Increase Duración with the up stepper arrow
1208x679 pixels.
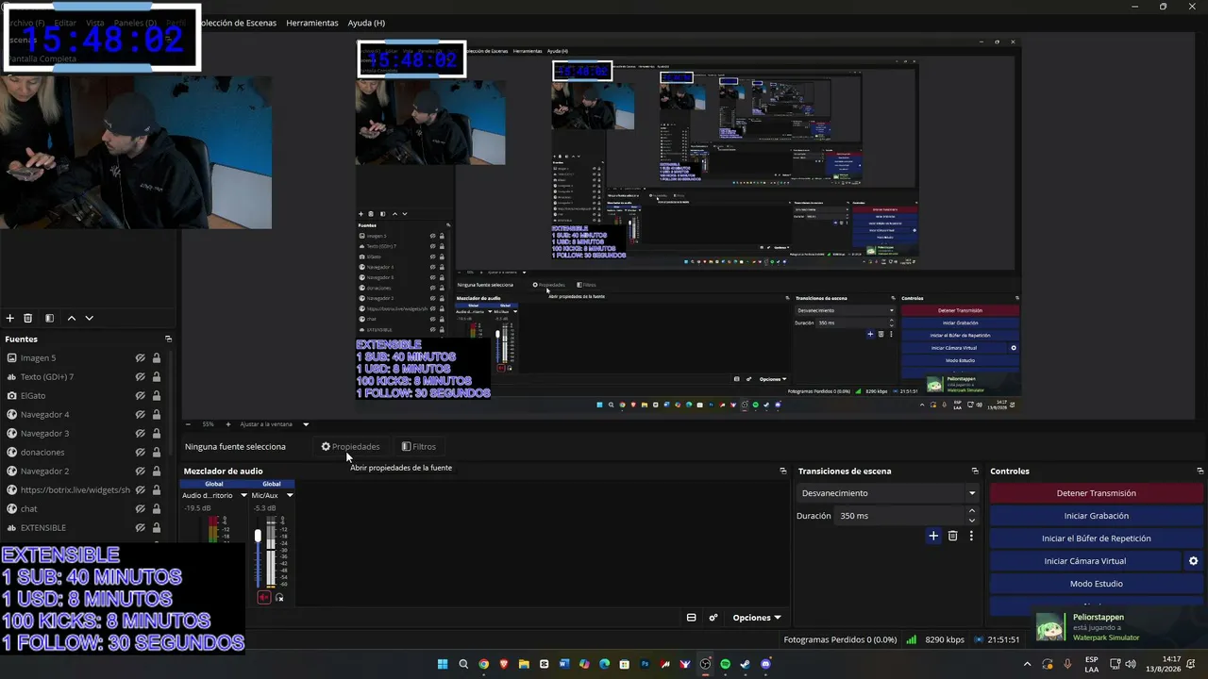coord(972,511)
